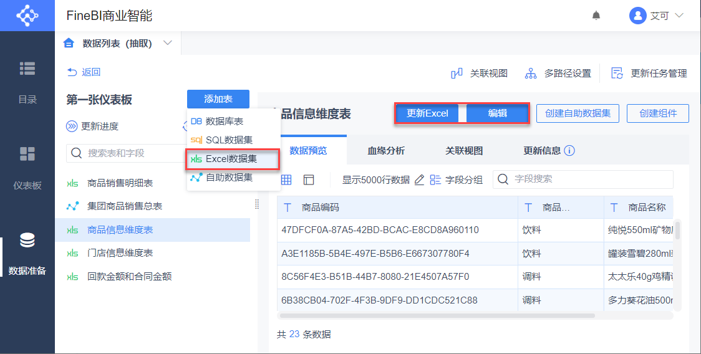The height and width of the screenshot is (354, 701).
Task: Expand the 艾可 user menu chevron
Action: 679,16
